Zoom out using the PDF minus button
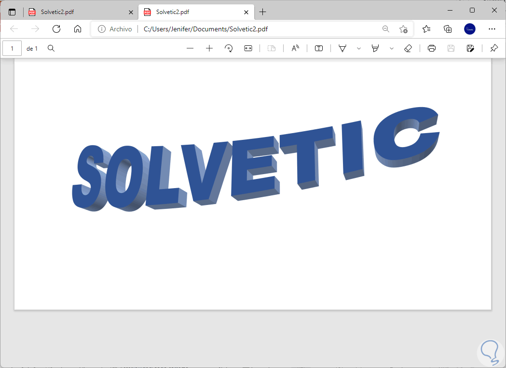 coord(190,48)
